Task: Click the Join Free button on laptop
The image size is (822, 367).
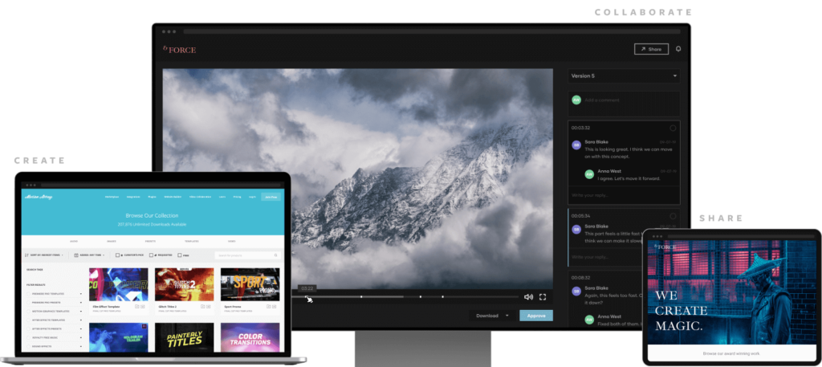Action: tap(271, 197)
